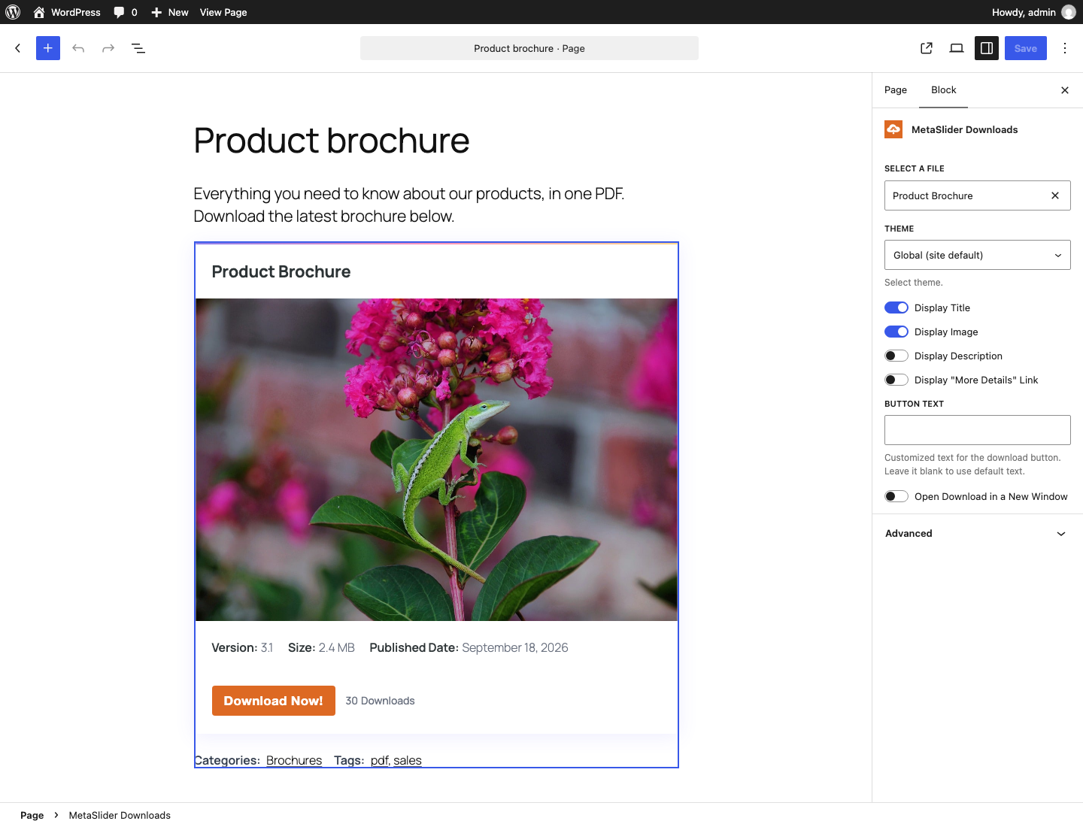Enable Open Download in a New Window
The width and height of the screenshot is (1083, 827).
click(x=896, y=496)
